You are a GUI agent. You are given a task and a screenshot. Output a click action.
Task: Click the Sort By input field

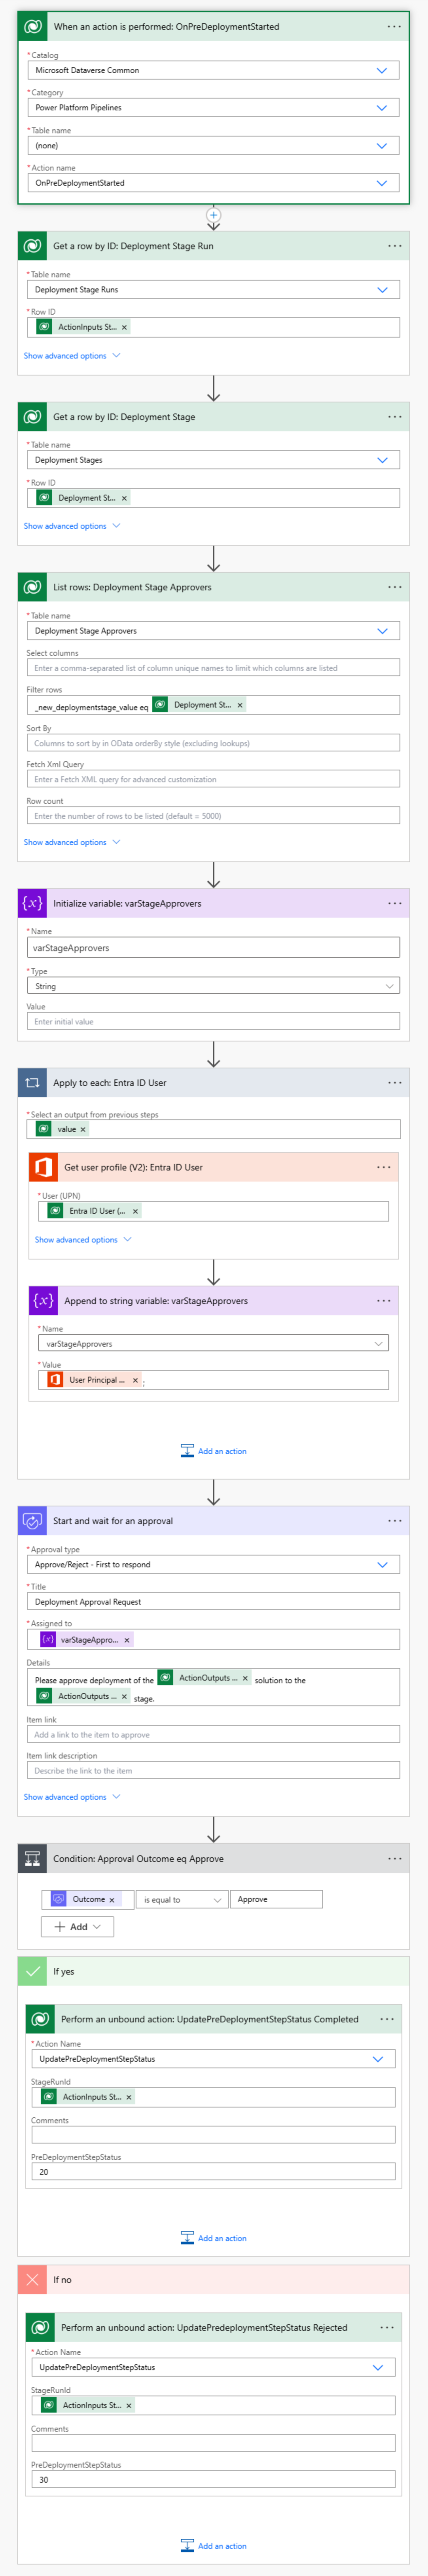coord(213,743)
